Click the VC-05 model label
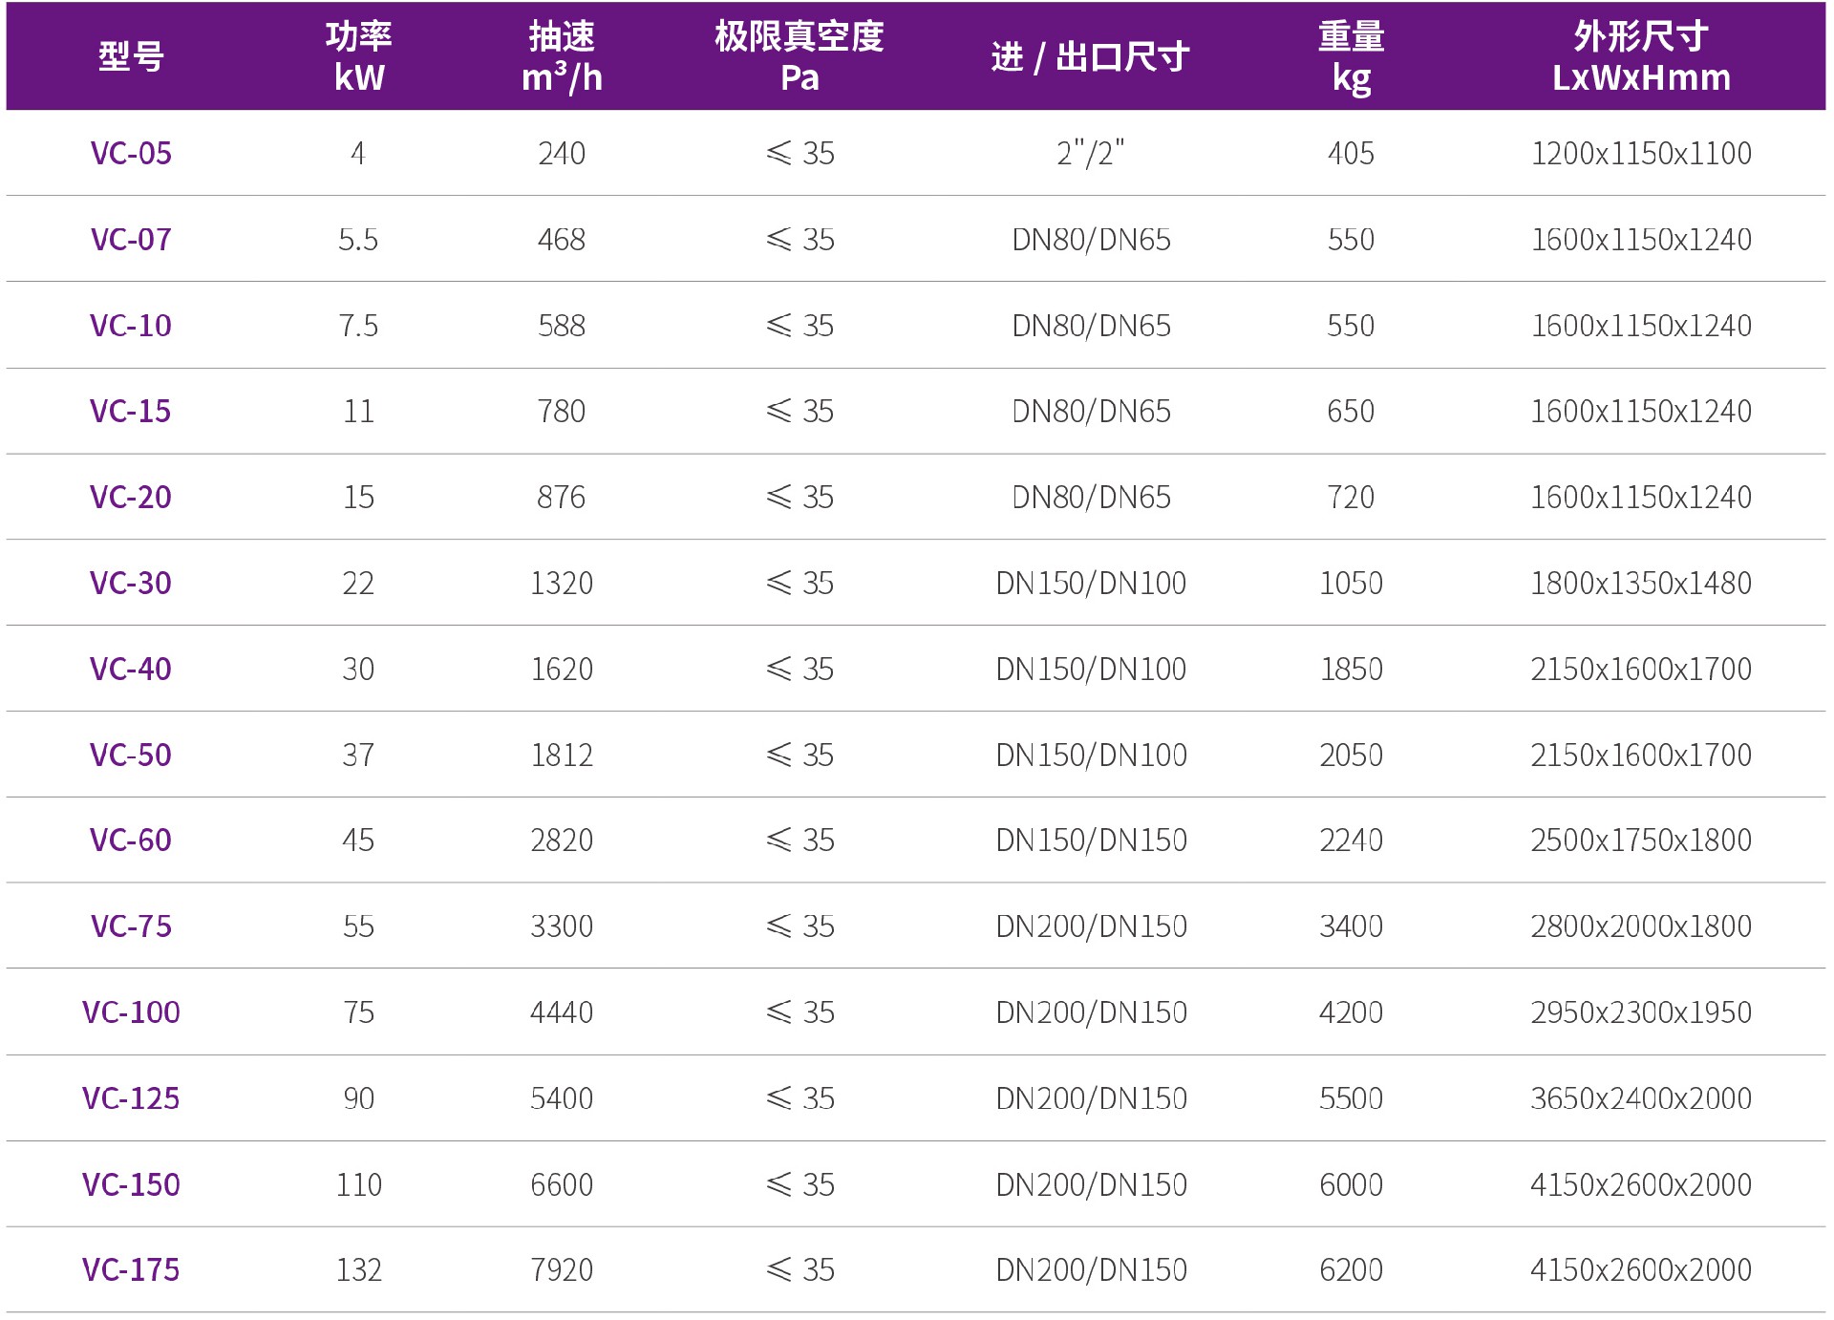This screenshot has width=1834, height=1320. click(131, 154)
